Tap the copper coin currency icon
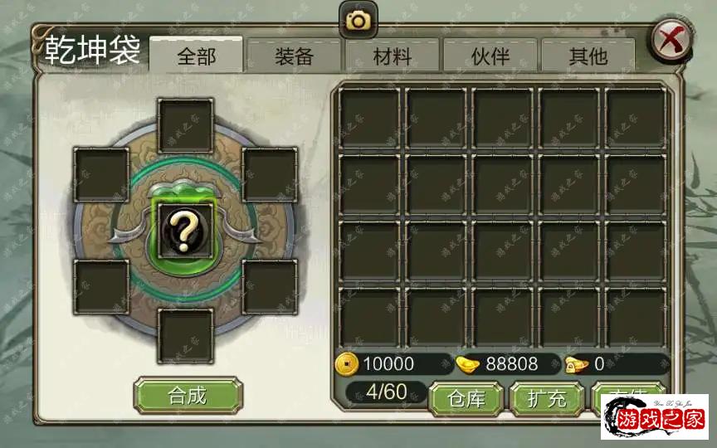Viewport: 717px width, 448px height. tap(346, 364)
